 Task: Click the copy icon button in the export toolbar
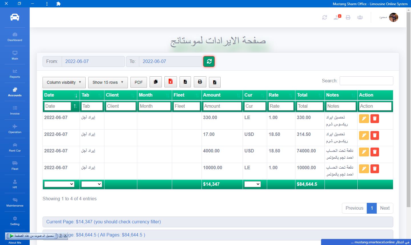point(156,82)
